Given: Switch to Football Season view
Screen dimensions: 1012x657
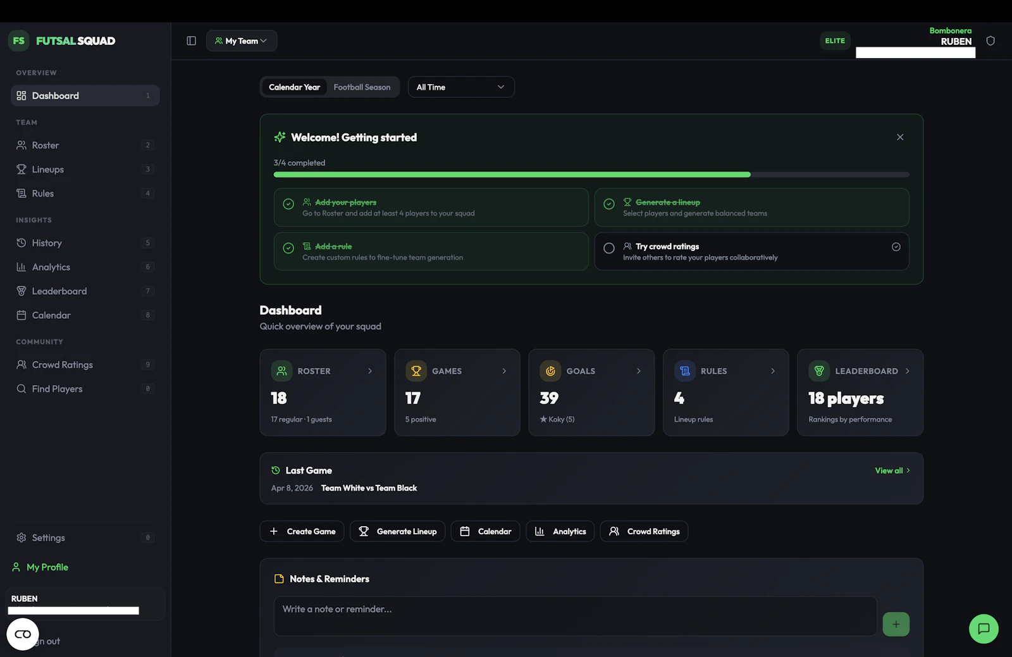Looking at the screenshot, I should (x=362, y=87).
